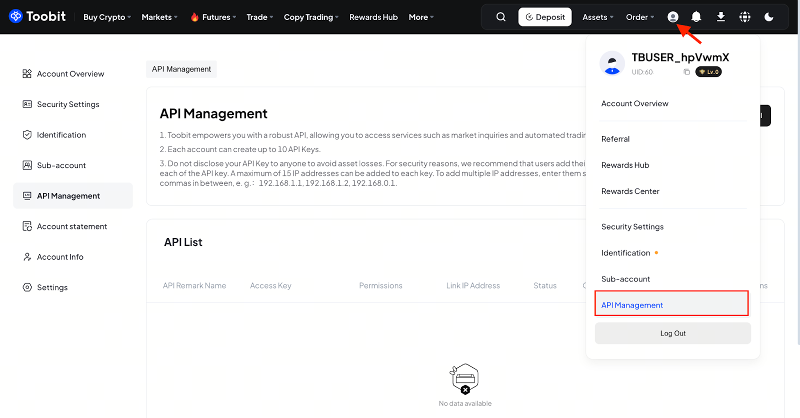
Task: Click the Link IP Address column header
Action: [473, 285]
